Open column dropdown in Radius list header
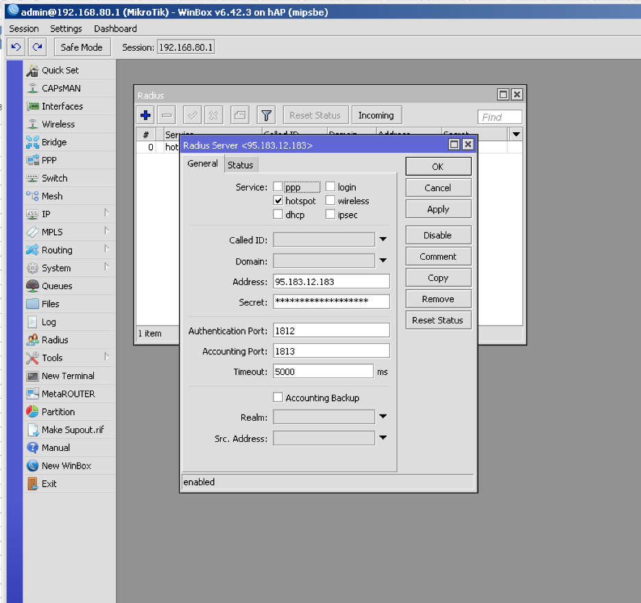The height and width of the screenshot is (603, 641). 516,134
